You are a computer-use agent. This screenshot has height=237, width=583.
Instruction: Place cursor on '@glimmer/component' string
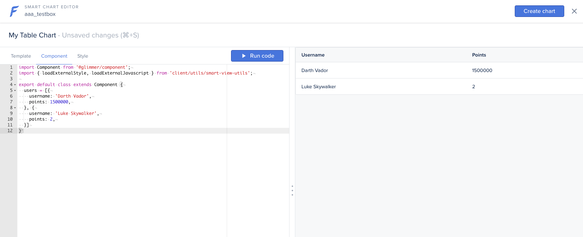click(102, 67)
